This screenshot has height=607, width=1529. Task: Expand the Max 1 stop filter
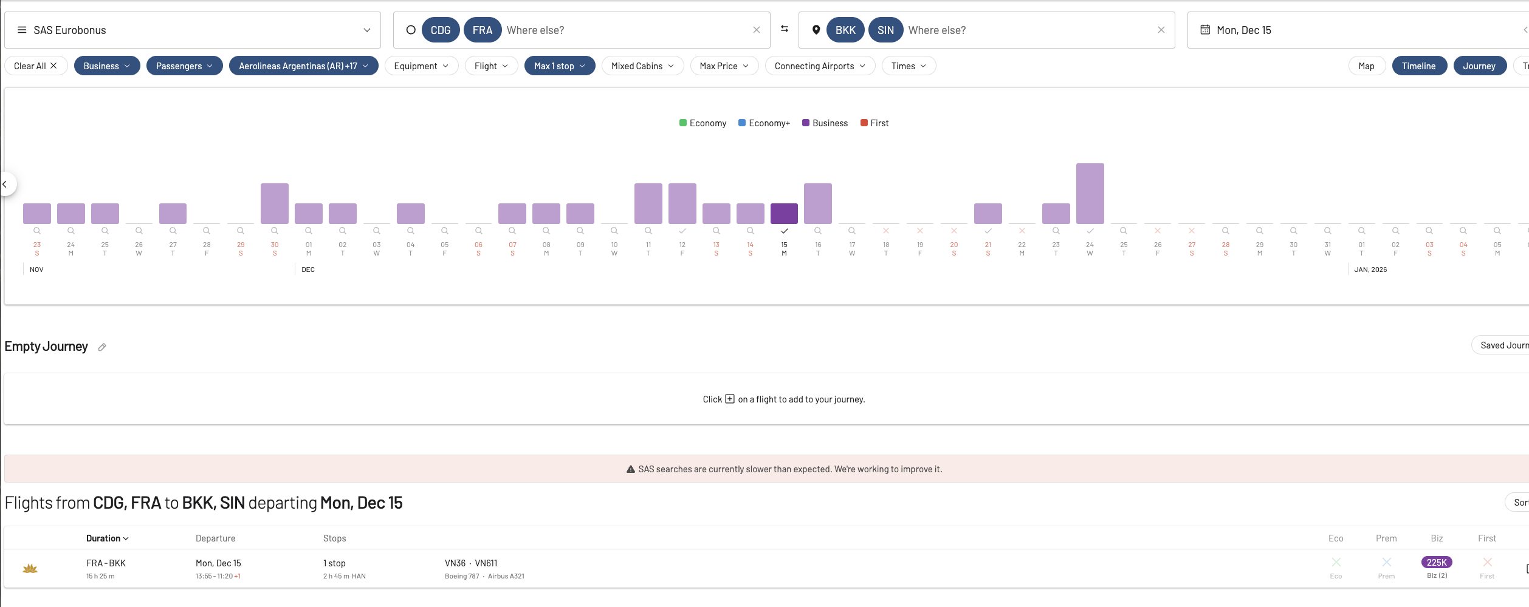pos(559,66)
